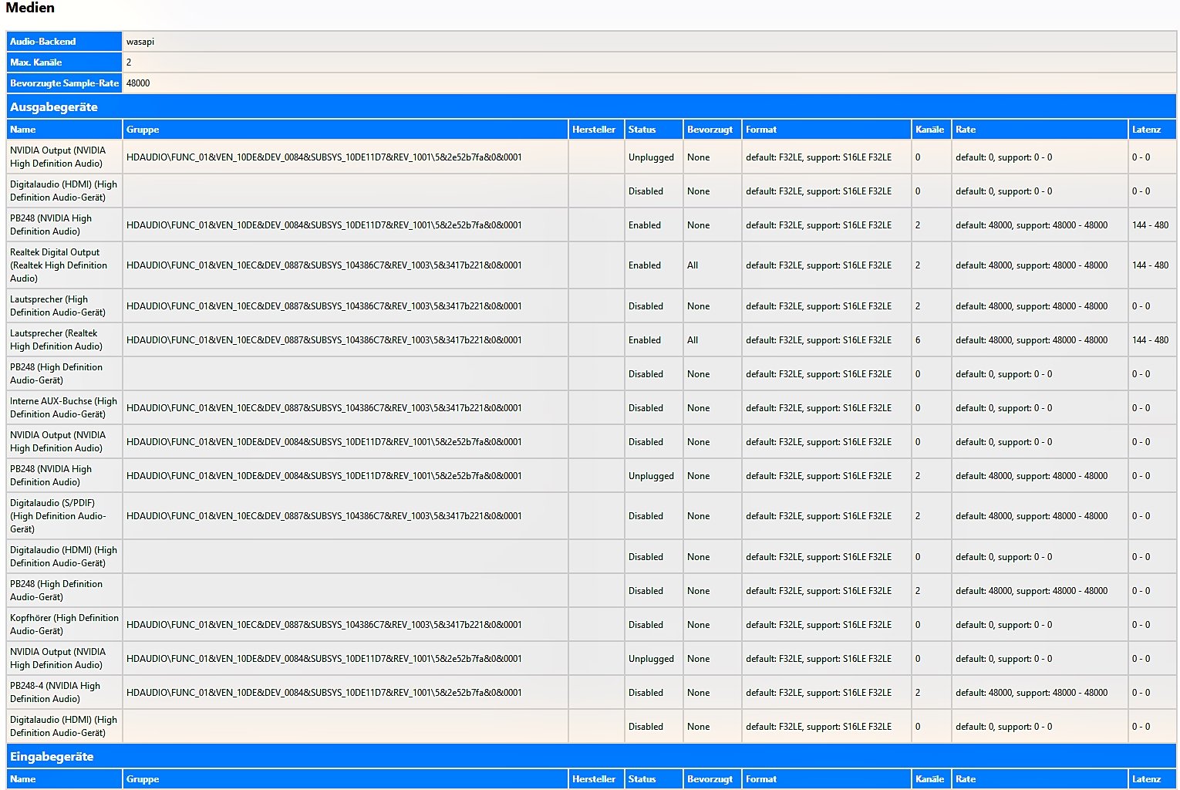
Task: Click the Interne AUX-Buchse device name
Action: coord(63,408)
